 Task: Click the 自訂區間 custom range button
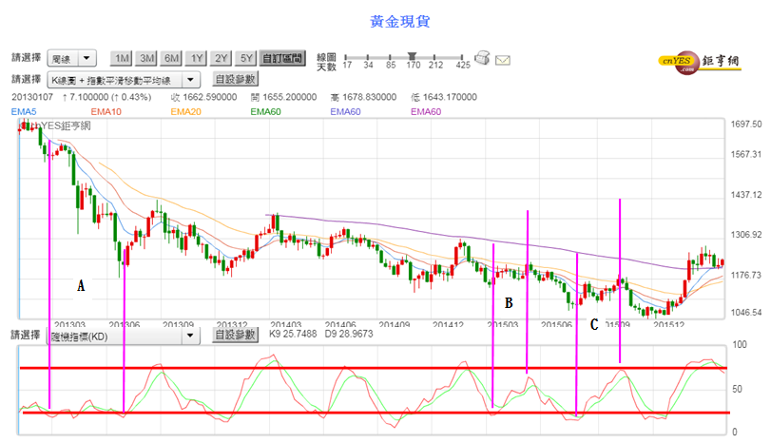pos(282,59)
